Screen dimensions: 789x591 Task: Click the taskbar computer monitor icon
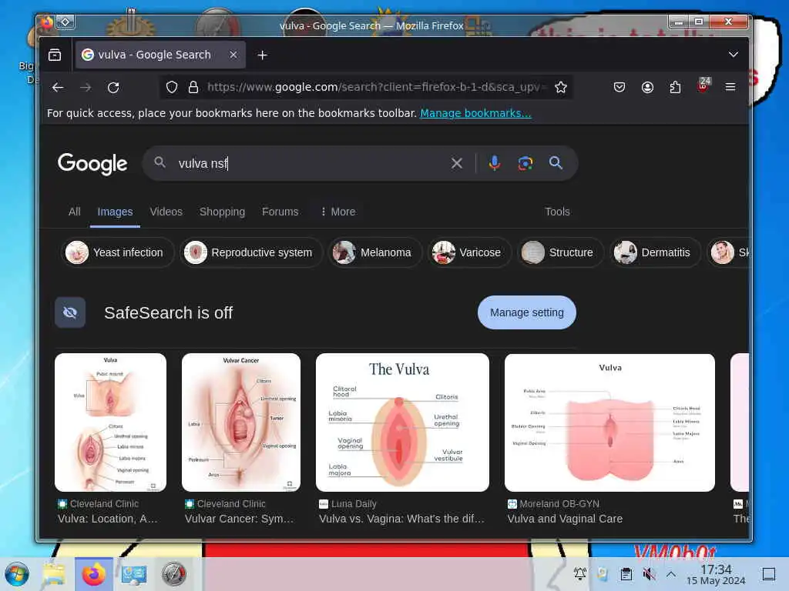click(134, 574)
